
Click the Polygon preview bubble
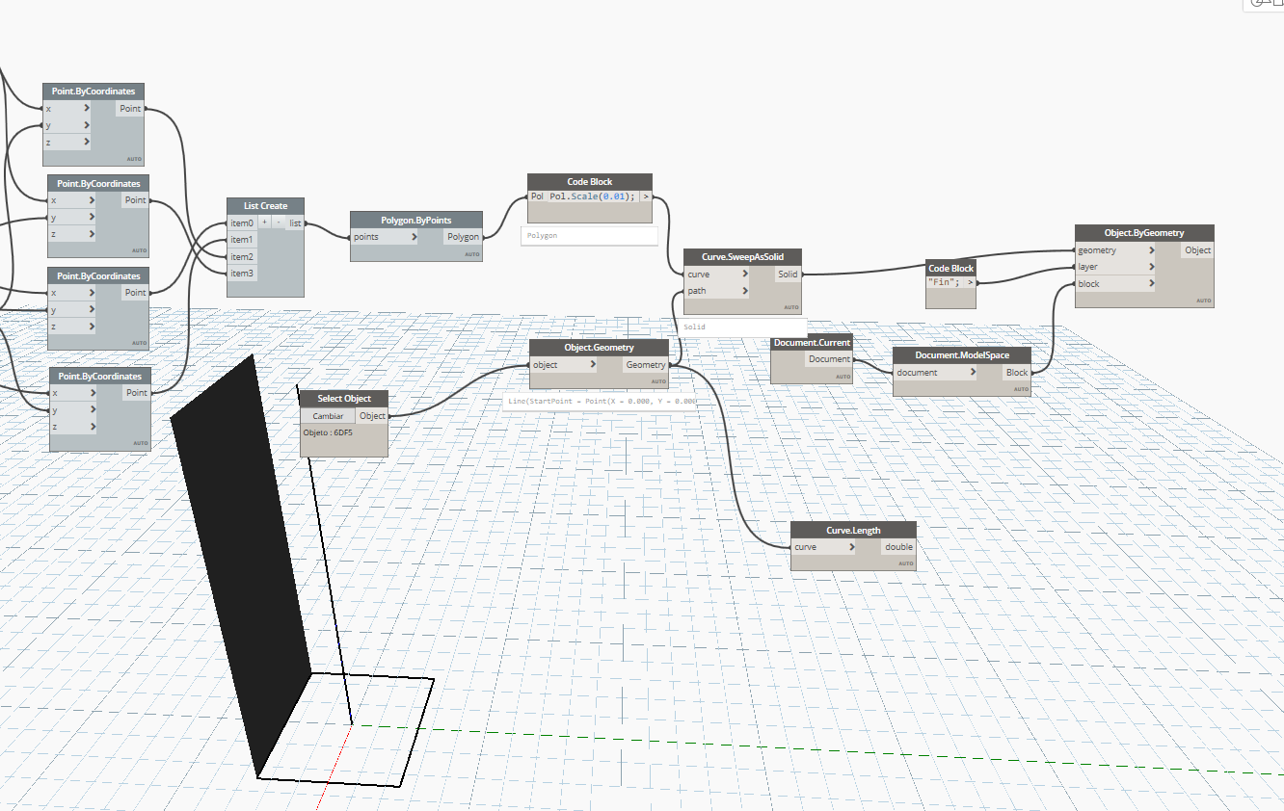point(589,236)
